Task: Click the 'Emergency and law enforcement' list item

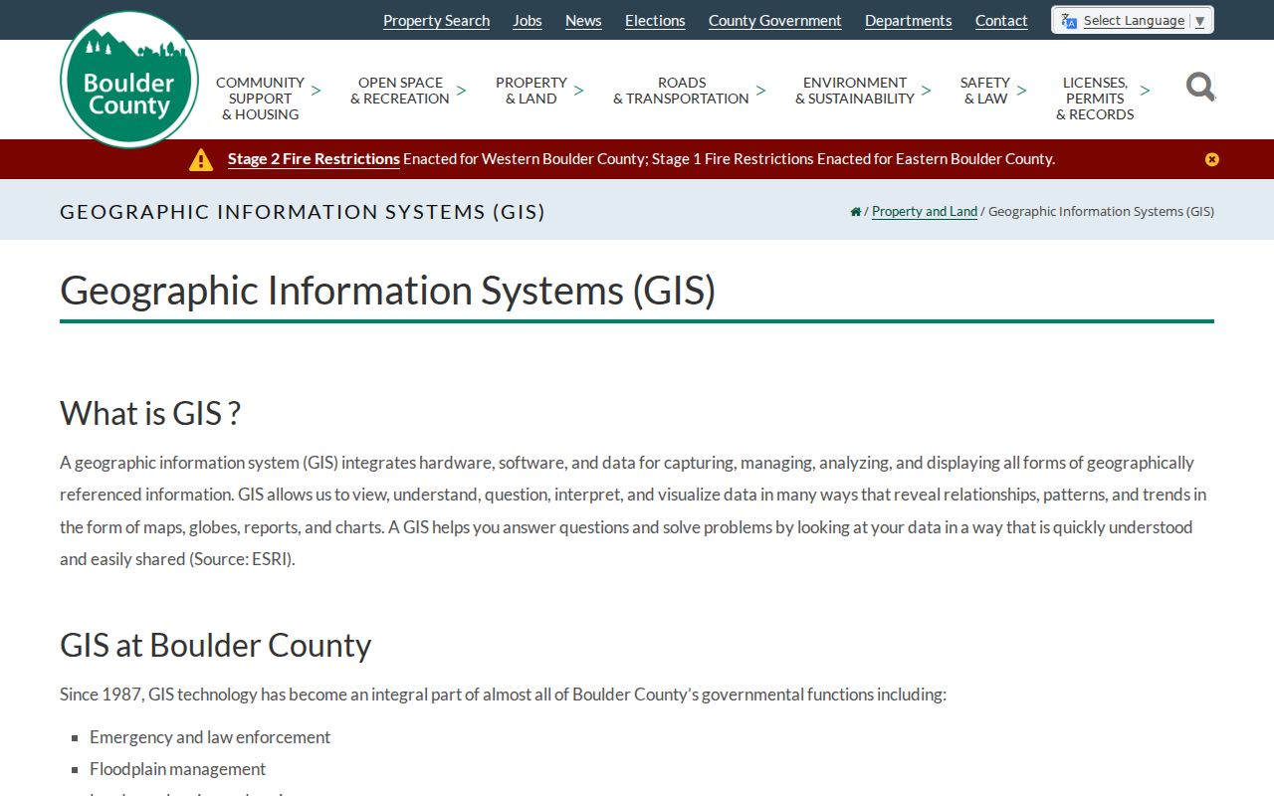Action: [x=210, y=737]
